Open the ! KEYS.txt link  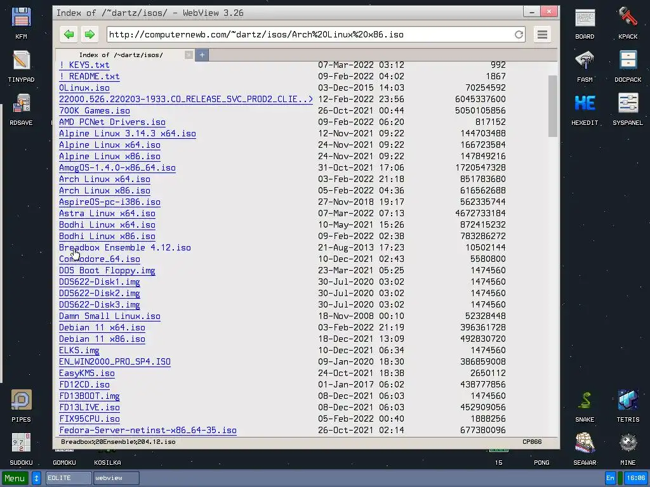point(84,65)
